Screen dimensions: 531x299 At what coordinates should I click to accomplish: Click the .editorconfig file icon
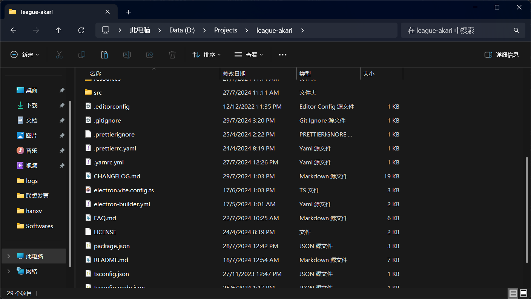[x=88, y=106]
